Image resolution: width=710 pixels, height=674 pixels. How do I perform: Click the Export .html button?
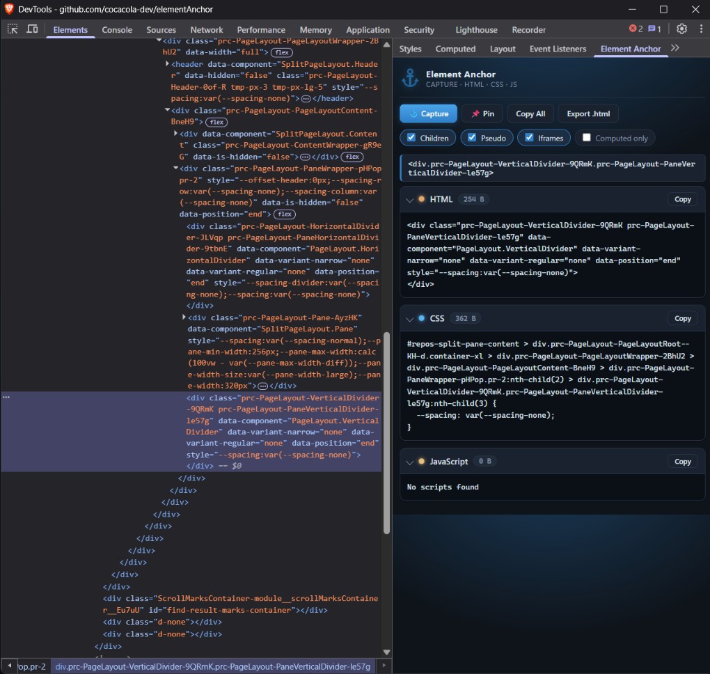pyautogui.click(x=588, y=113)
